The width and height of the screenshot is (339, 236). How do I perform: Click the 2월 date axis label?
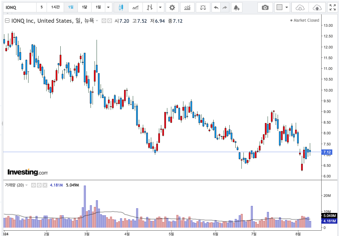(47, 234)
